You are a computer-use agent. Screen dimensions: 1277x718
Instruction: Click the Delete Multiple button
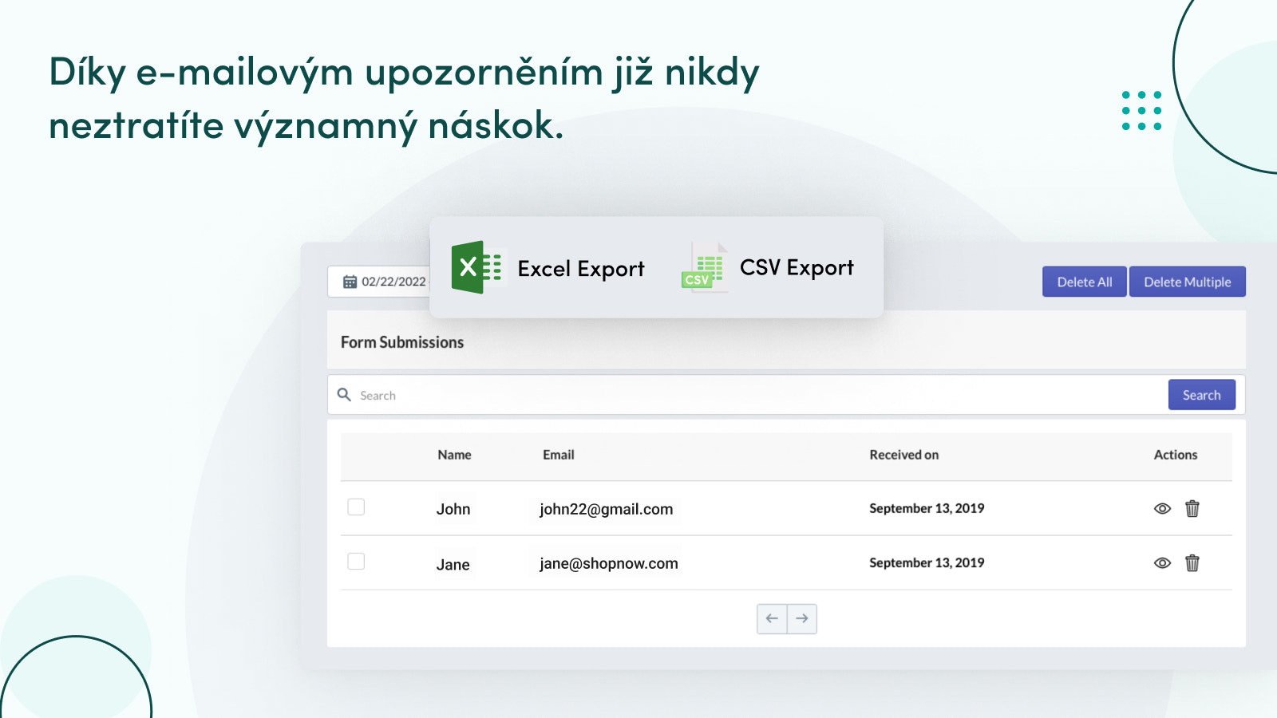coord(1188,282)
